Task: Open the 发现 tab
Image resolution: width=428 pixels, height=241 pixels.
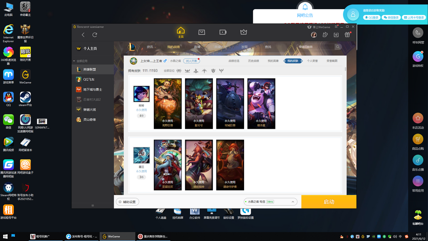Action: pos(244,47)
